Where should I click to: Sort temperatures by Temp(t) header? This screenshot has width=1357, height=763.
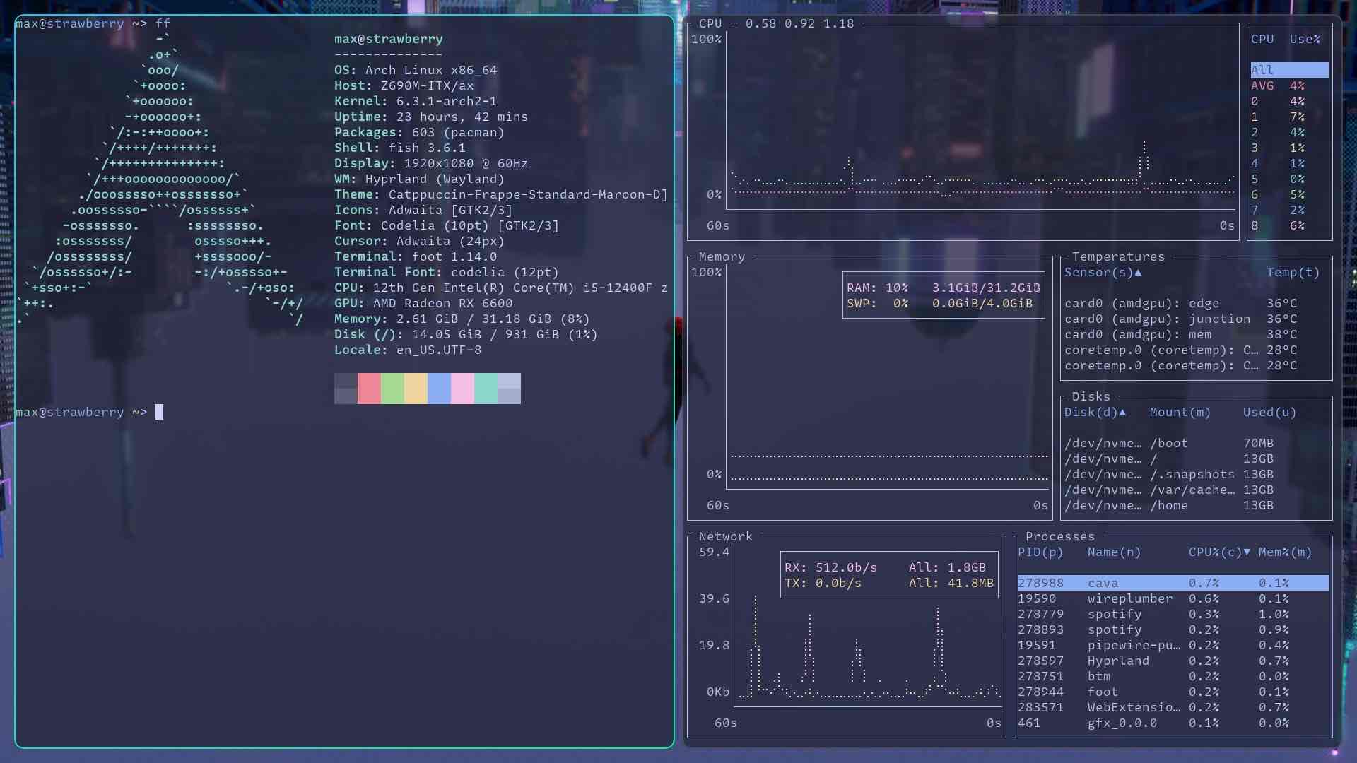1293,272
